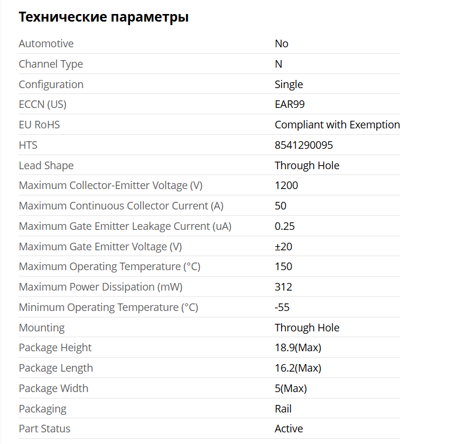The width and height of the screenshot is (470, 444).
Task: Click the Технические параметры heading
Action: point(103,17)
